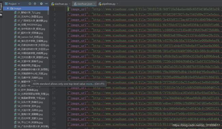Select the 48_ramon llull jpg file
222x129 pixels.
pos(30,37)
